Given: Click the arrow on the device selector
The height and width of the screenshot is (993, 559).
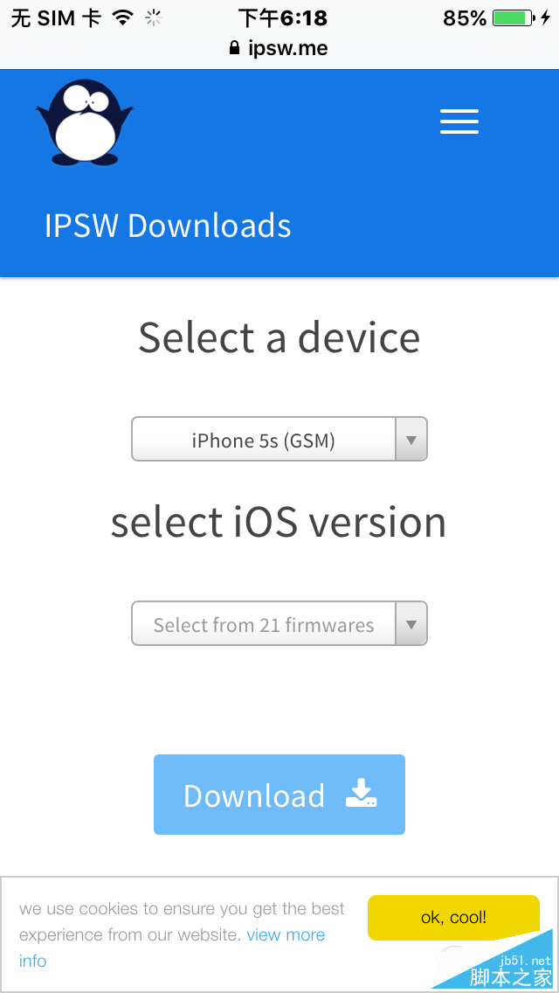Looking at the screenshot, I should pyautogui.click(x=411, y=439).
